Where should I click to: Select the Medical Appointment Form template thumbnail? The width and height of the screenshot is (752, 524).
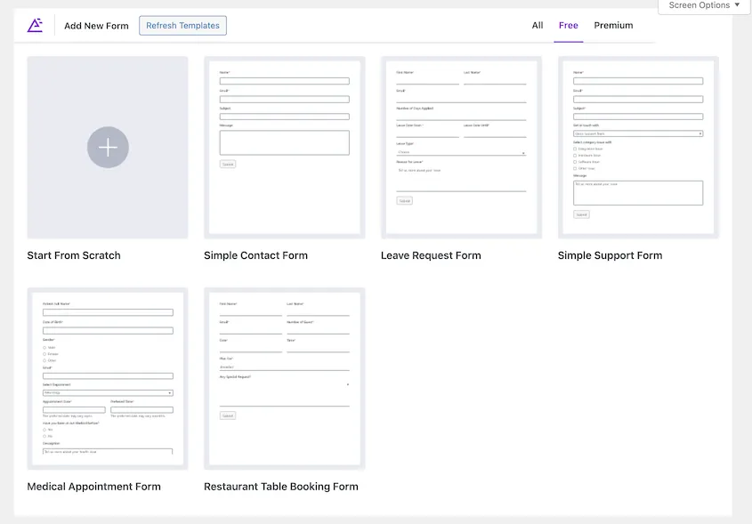pos(108,379)
